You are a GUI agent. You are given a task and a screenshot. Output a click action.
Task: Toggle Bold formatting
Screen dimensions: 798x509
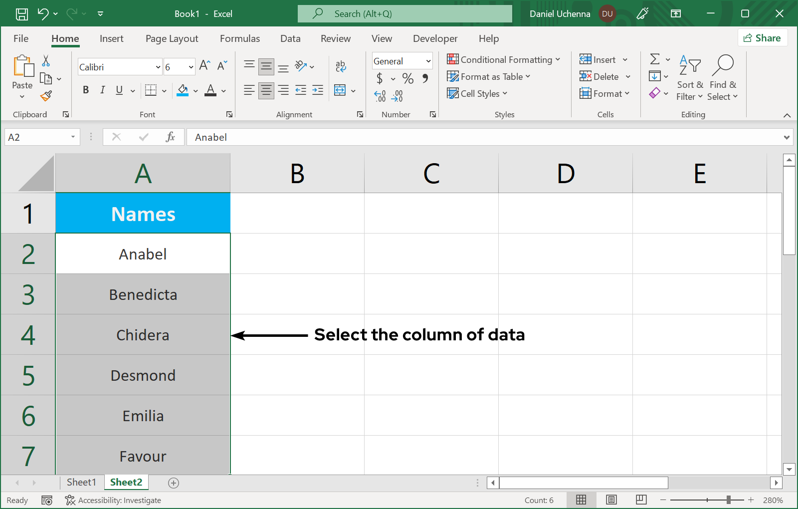(x=86, y=90)
